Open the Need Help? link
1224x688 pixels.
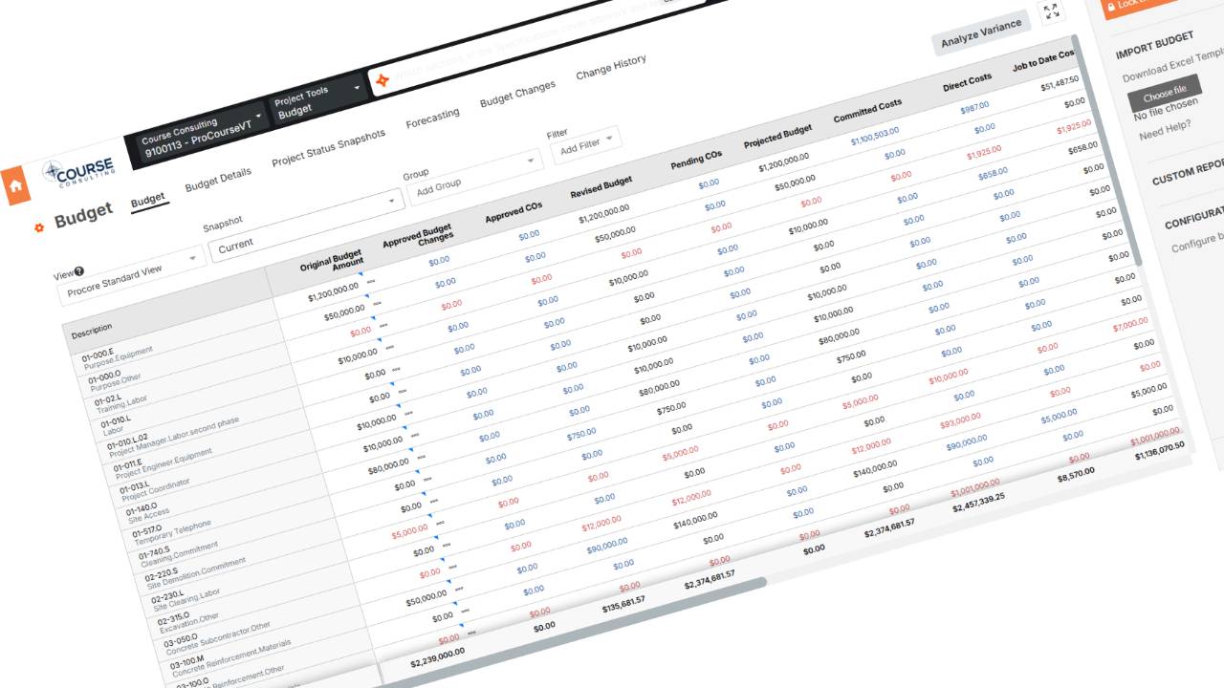1165,131
